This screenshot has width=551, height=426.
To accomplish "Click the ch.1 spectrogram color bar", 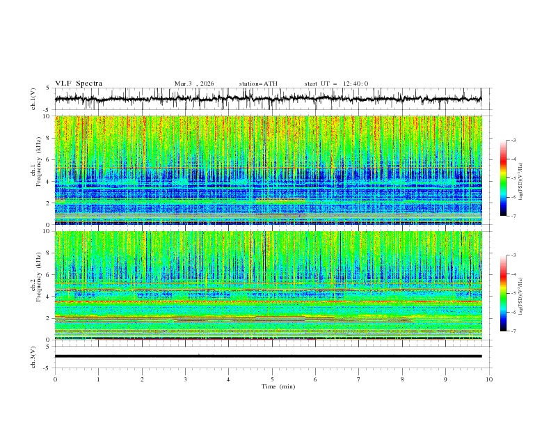I will [x=503, y=178].
